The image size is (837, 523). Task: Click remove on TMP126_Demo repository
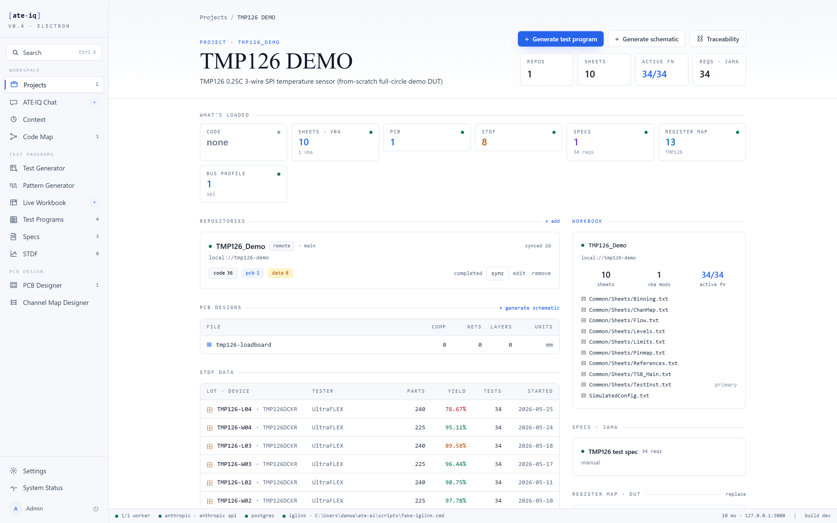pos(541,273)
